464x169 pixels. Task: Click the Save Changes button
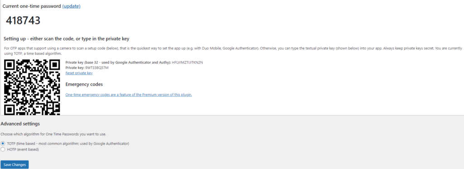pos(14,164)
